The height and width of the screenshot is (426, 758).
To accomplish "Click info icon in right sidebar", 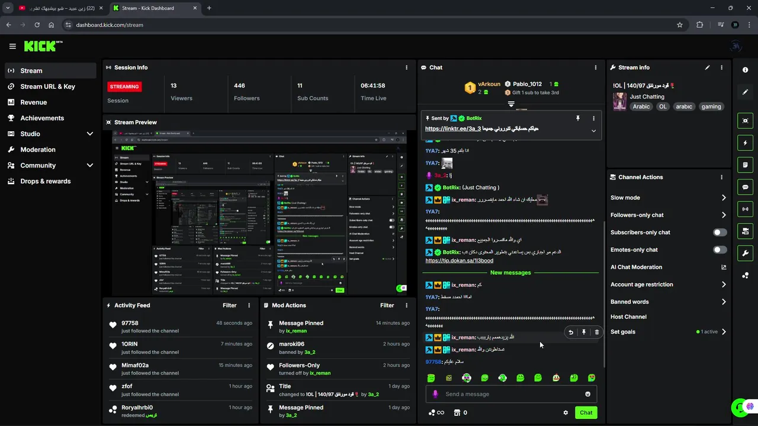I will coord(745,70).
